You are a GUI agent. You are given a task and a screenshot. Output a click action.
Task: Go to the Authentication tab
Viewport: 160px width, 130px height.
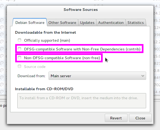tap(111, 23)
